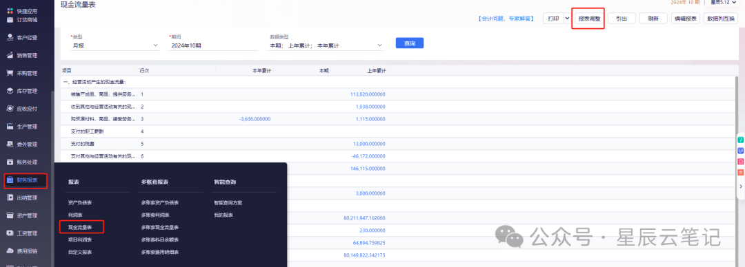Click the 客户经营 sidebar icon
This screenshot has width=745, height=267.
10,37
